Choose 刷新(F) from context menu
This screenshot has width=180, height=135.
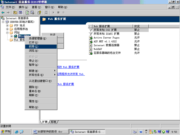[x=41, y=95]
